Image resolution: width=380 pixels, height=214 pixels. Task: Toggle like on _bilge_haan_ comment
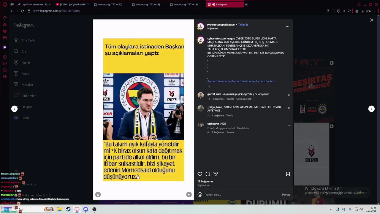(x=289, y=108)
